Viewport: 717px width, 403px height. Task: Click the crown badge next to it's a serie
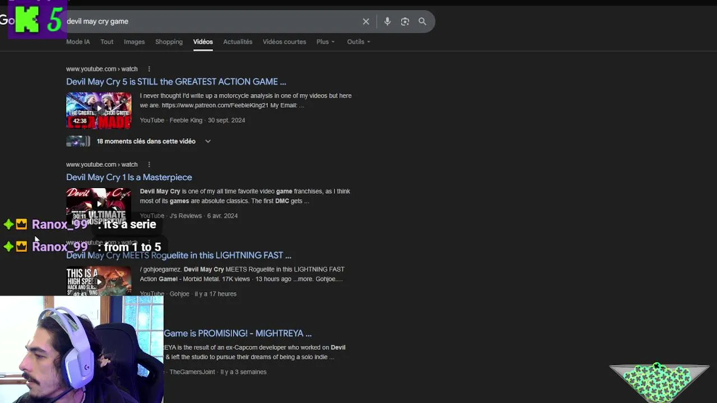21,224
